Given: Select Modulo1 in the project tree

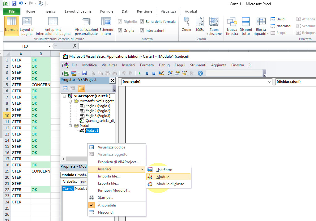Looking at the screenshot, I should tap(92, 131).
